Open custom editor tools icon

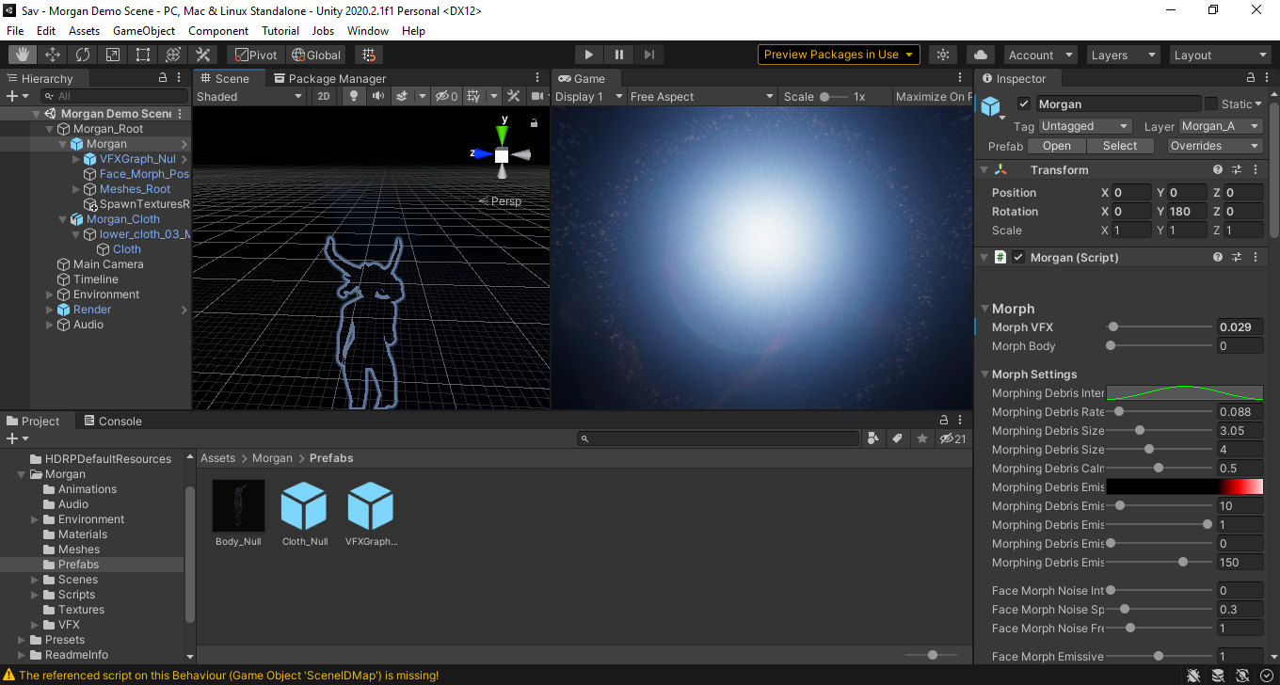point(203,55)
